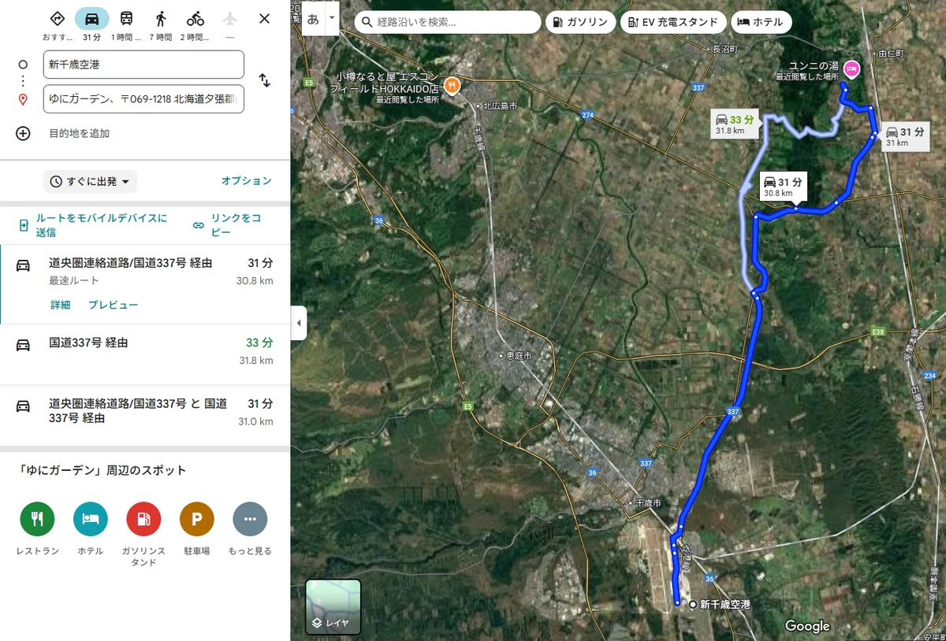This screenshot has height=641, width=946.
Task: Select the 国道337号 経由 33 分 route
Action: coord(145,354)
